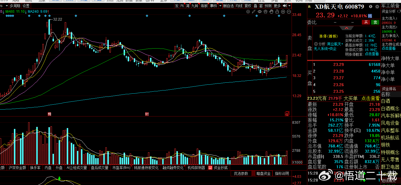Screen dimensions: 401x185
Task: Select the drawing pen tool icon
Action: click(254, 12)
